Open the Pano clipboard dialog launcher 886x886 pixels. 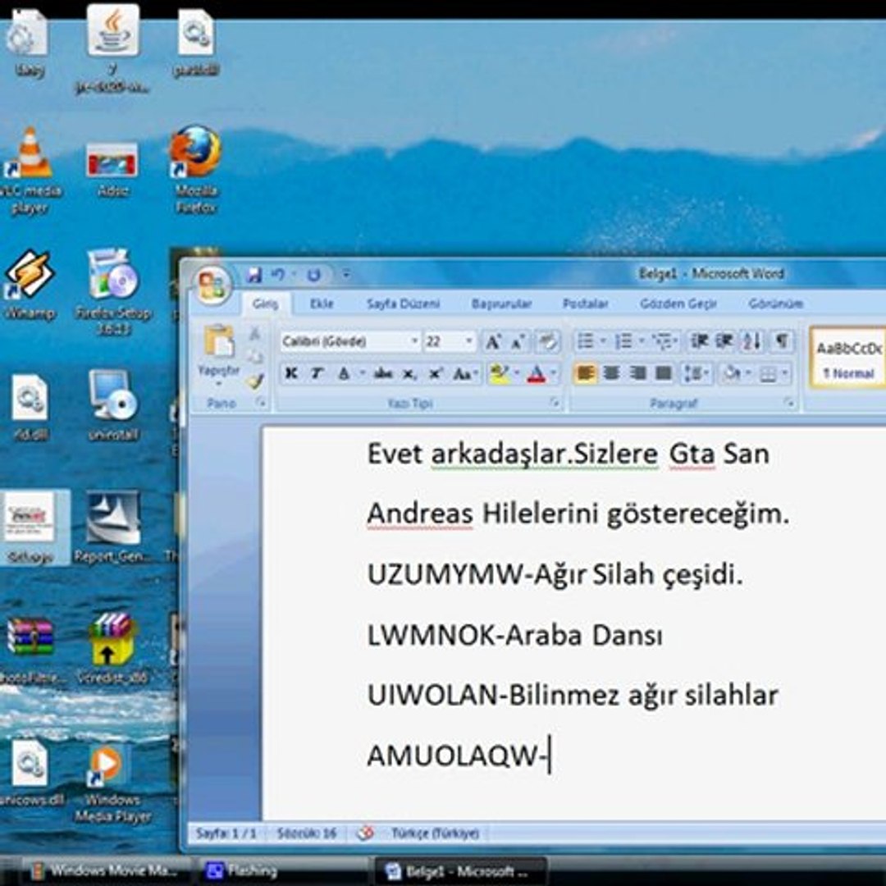[x=261, y=402]
